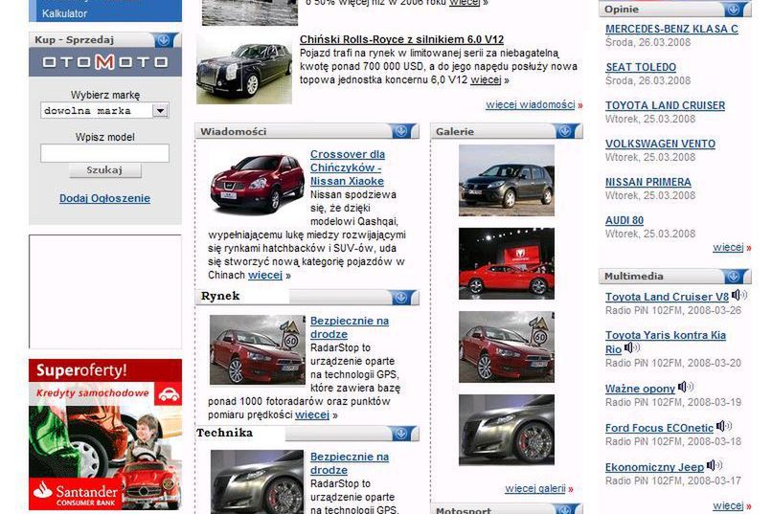
Task: Open SEAT TOLEDO opinion
Action: 641,67
